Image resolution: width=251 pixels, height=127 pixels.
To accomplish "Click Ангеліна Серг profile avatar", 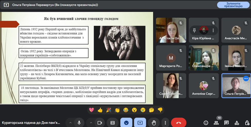I will (204, 86).
